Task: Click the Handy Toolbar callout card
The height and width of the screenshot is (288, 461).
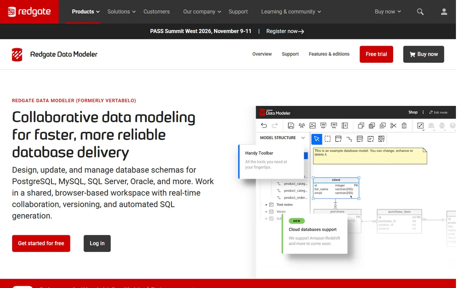Action: [x=271, y=161]
